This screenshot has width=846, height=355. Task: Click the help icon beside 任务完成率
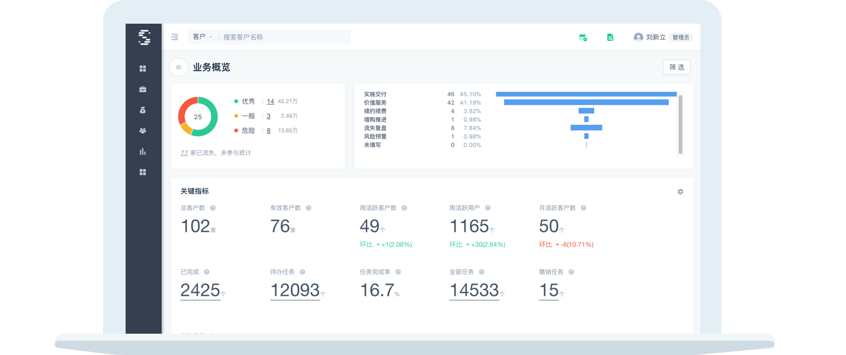click(x=398, y=272)
